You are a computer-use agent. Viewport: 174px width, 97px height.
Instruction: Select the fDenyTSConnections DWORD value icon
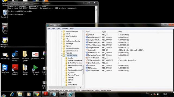(87, 45)
